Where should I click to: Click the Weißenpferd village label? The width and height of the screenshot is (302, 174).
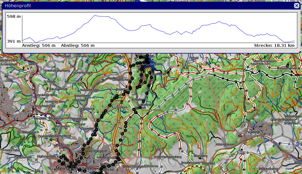60,136
